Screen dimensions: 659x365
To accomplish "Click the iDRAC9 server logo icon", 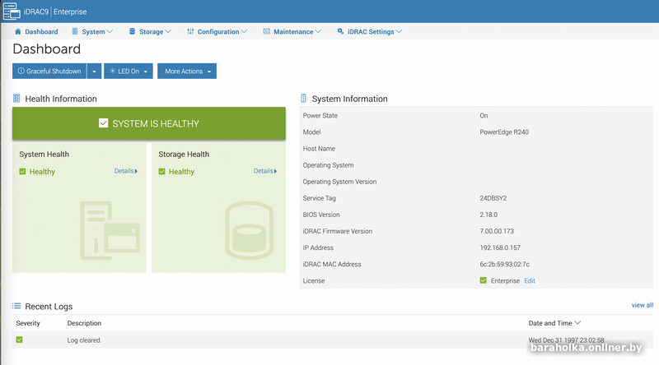I will point(12,12).
